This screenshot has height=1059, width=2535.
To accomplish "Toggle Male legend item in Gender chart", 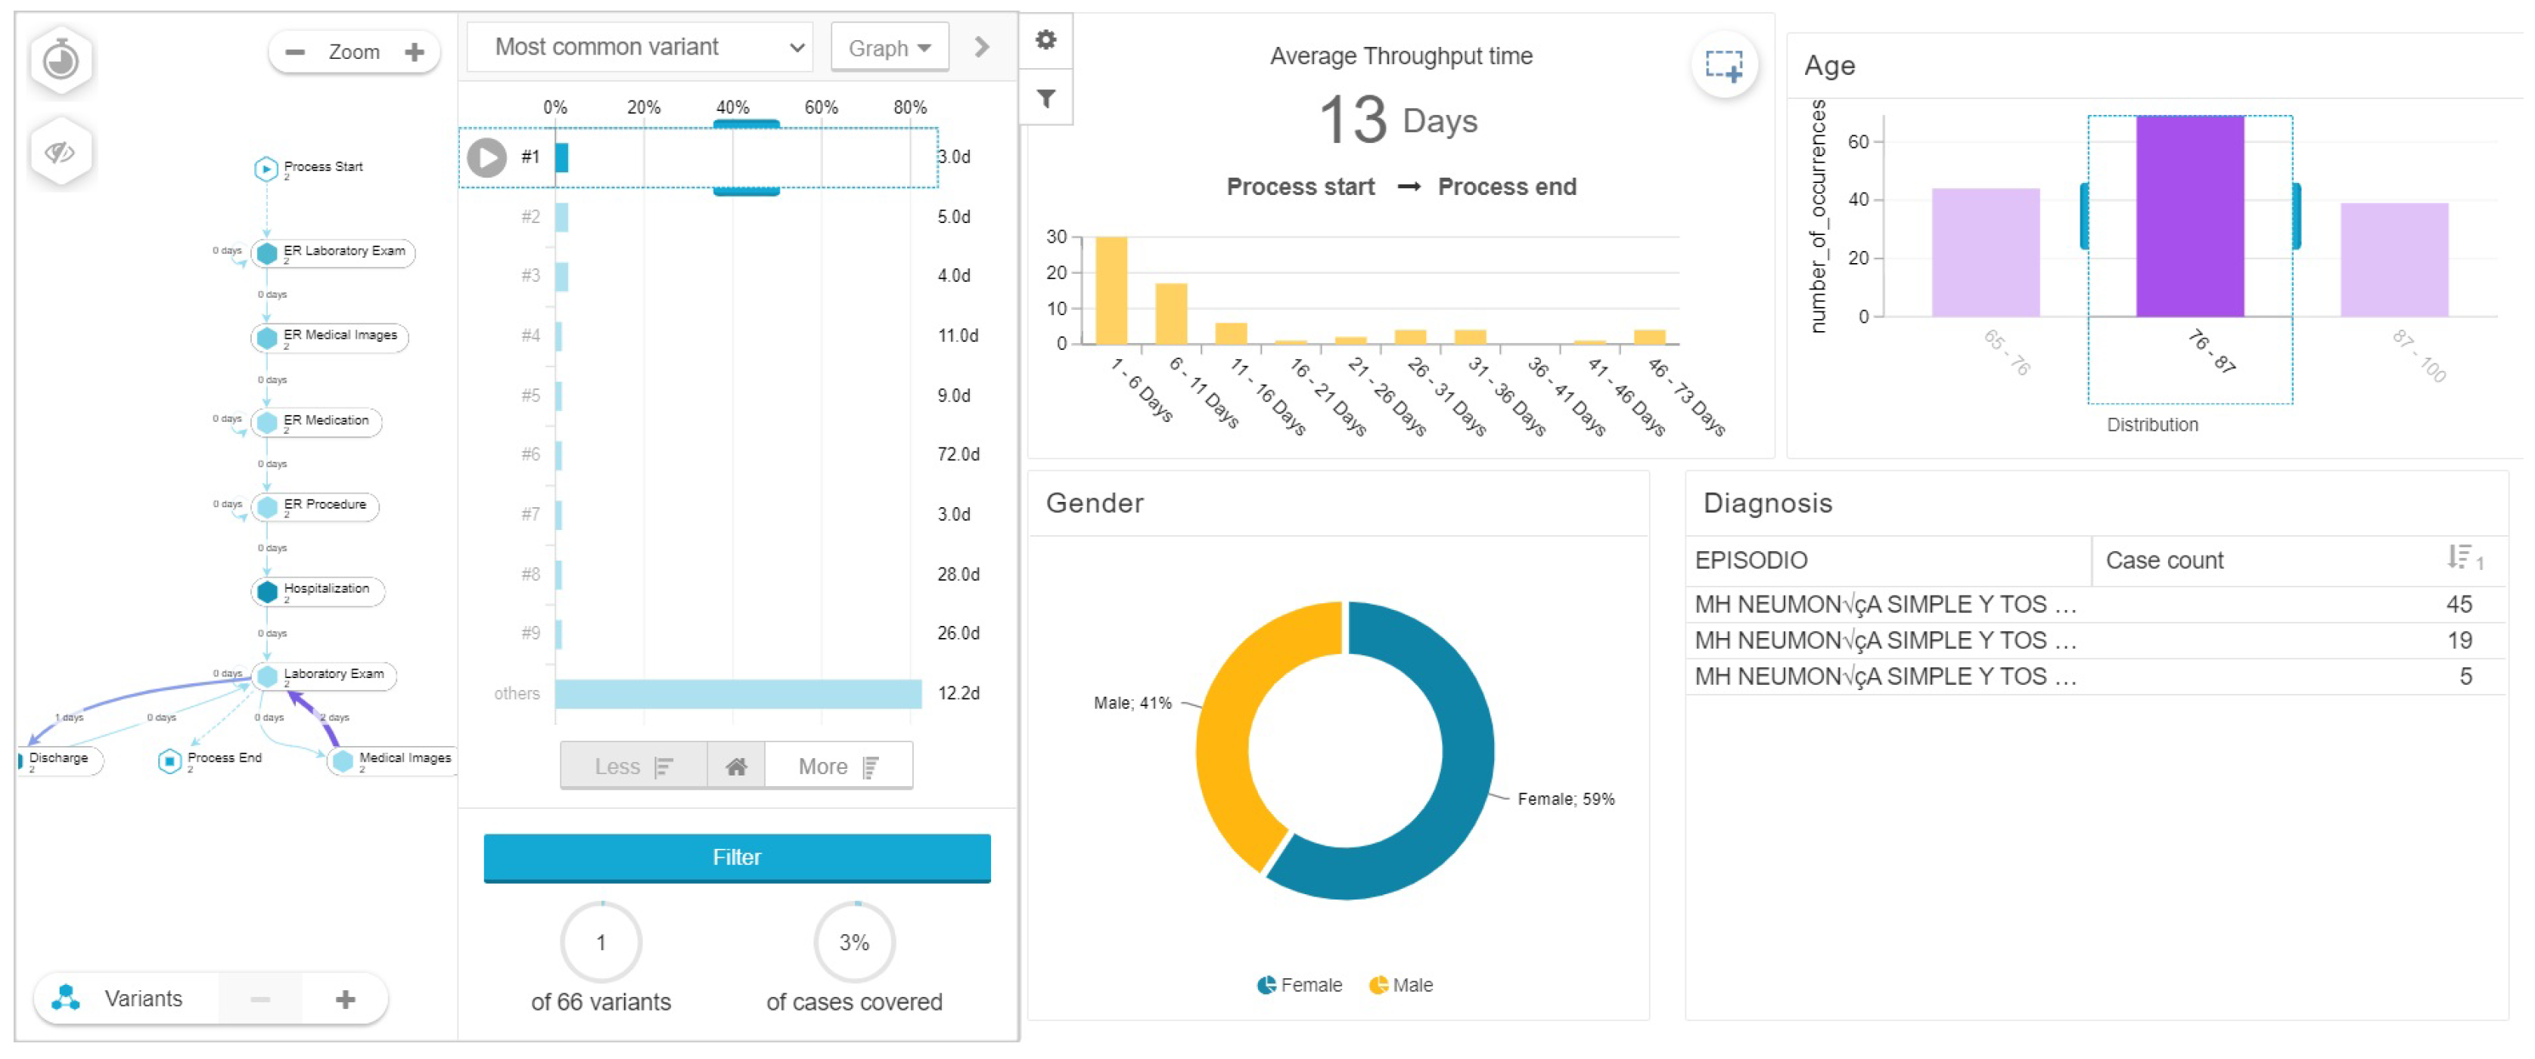I will [x=1400, y=984].
